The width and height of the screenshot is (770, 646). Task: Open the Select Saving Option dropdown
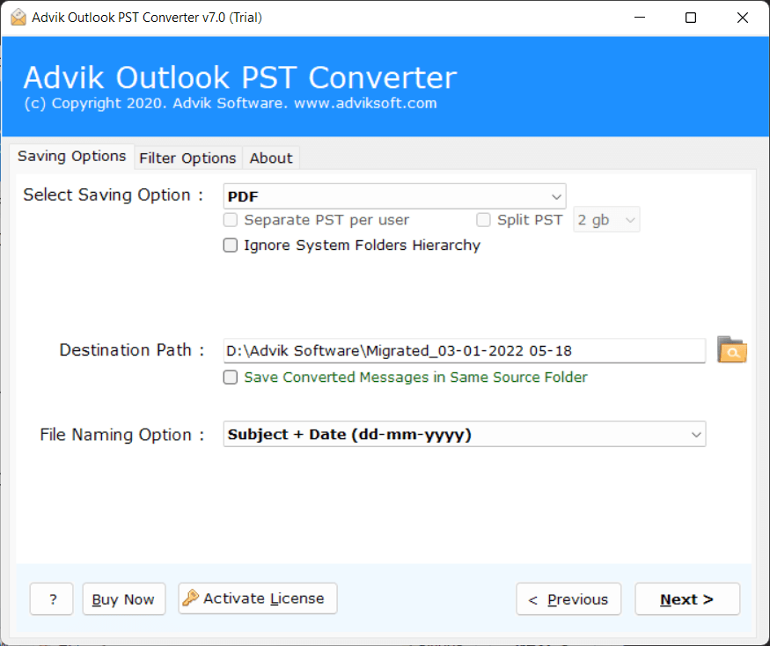(x=556, y=195)
